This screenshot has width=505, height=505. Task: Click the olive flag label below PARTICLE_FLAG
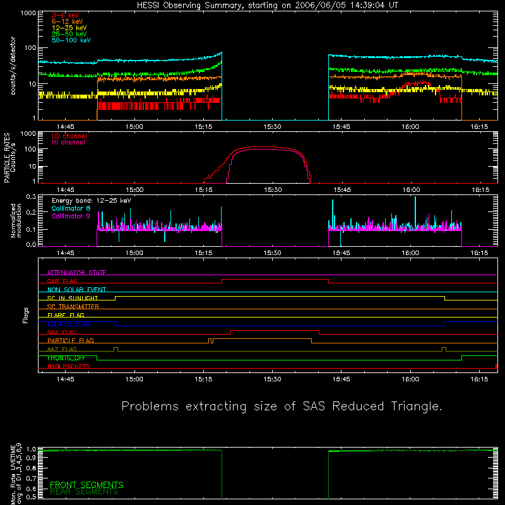coord(62,349)
